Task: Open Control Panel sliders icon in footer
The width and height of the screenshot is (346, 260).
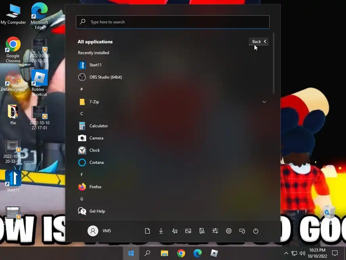Action: click(215, 231)
